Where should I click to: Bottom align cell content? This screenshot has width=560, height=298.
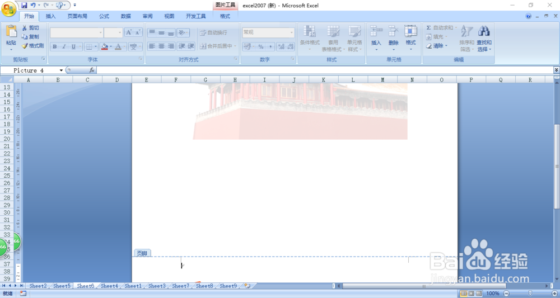[171, 32]
